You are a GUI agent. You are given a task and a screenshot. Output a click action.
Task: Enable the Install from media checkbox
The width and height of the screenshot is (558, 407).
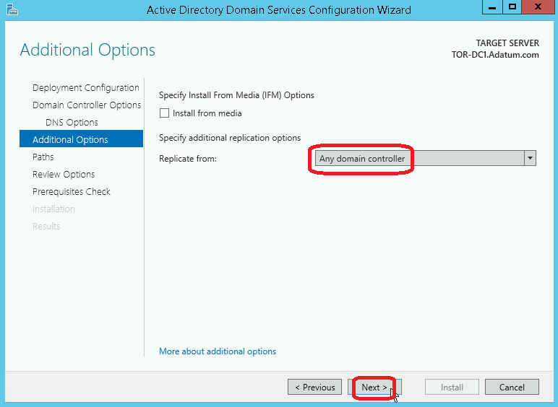(x=164, y=113)
